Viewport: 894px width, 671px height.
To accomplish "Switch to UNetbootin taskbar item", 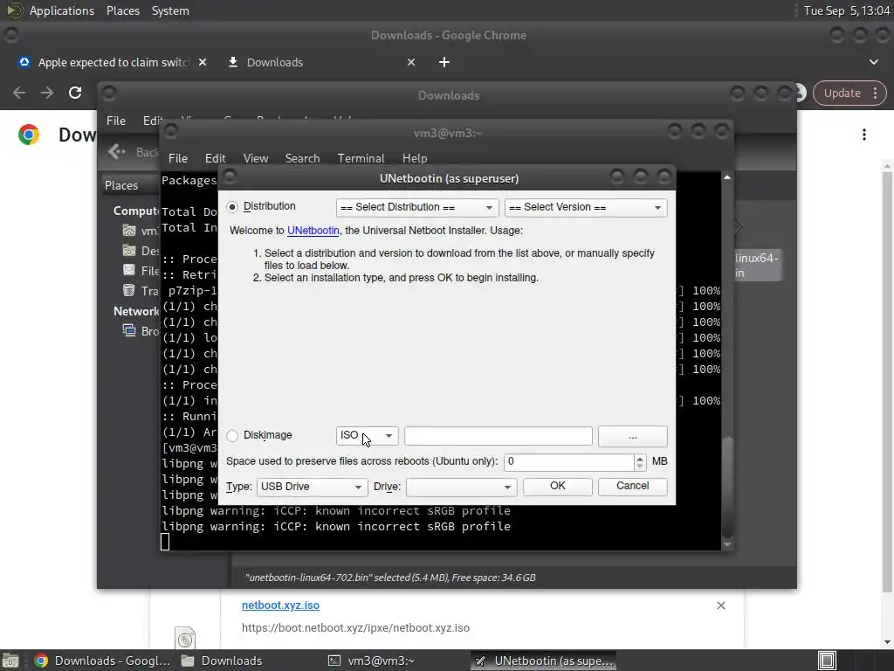I will point(543,661).
